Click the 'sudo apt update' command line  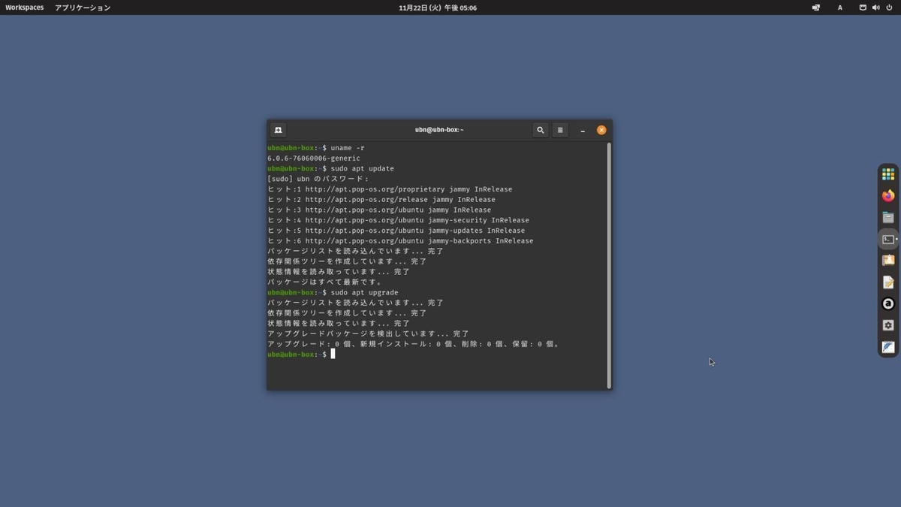pos(330,169)
